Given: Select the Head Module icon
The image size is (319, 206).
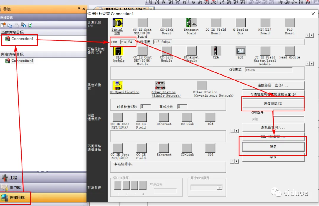Looking at the screenshot, I should 290,51.
